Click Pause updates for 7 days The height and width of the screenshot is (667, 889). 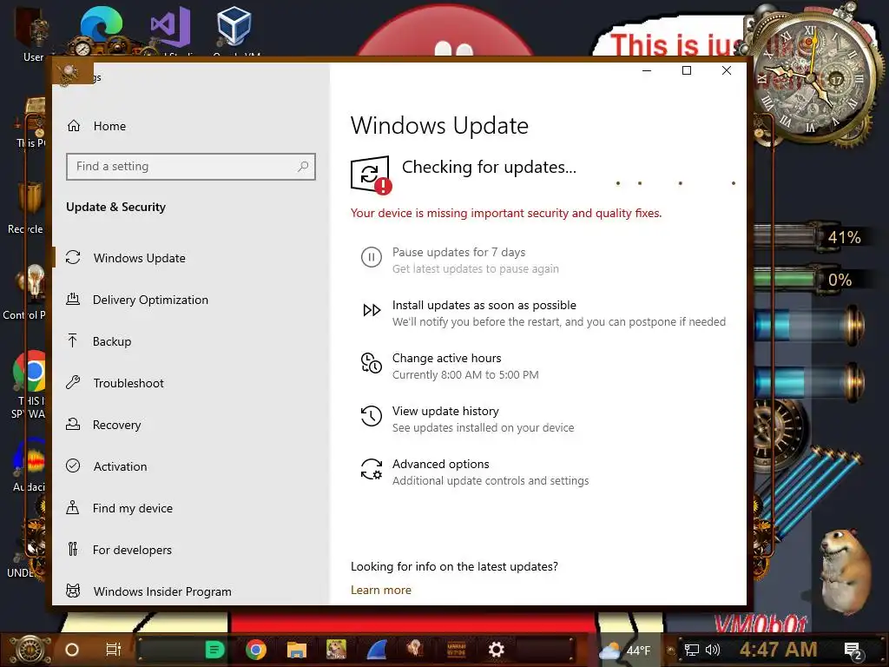point(458,252)
